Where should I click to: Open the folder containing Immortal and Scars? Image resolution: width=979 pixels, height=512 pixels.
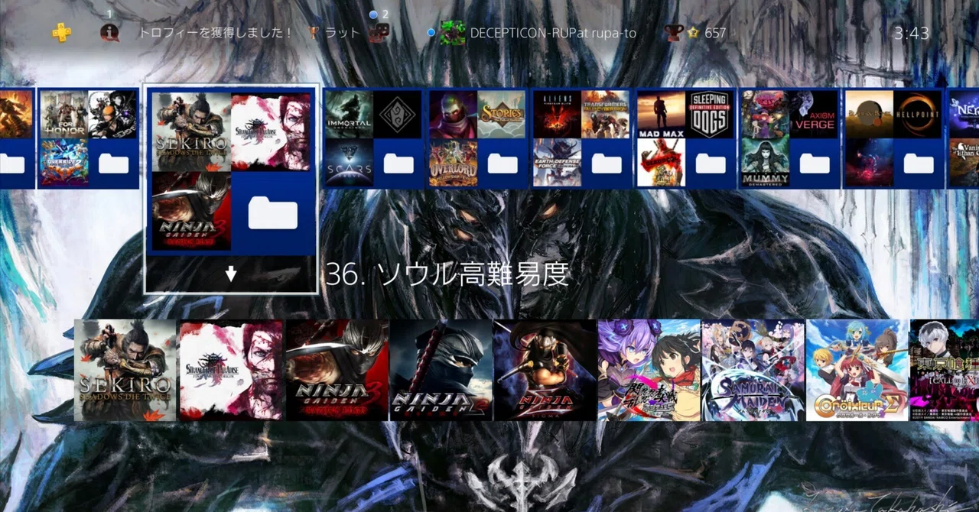tap(373, 138)
